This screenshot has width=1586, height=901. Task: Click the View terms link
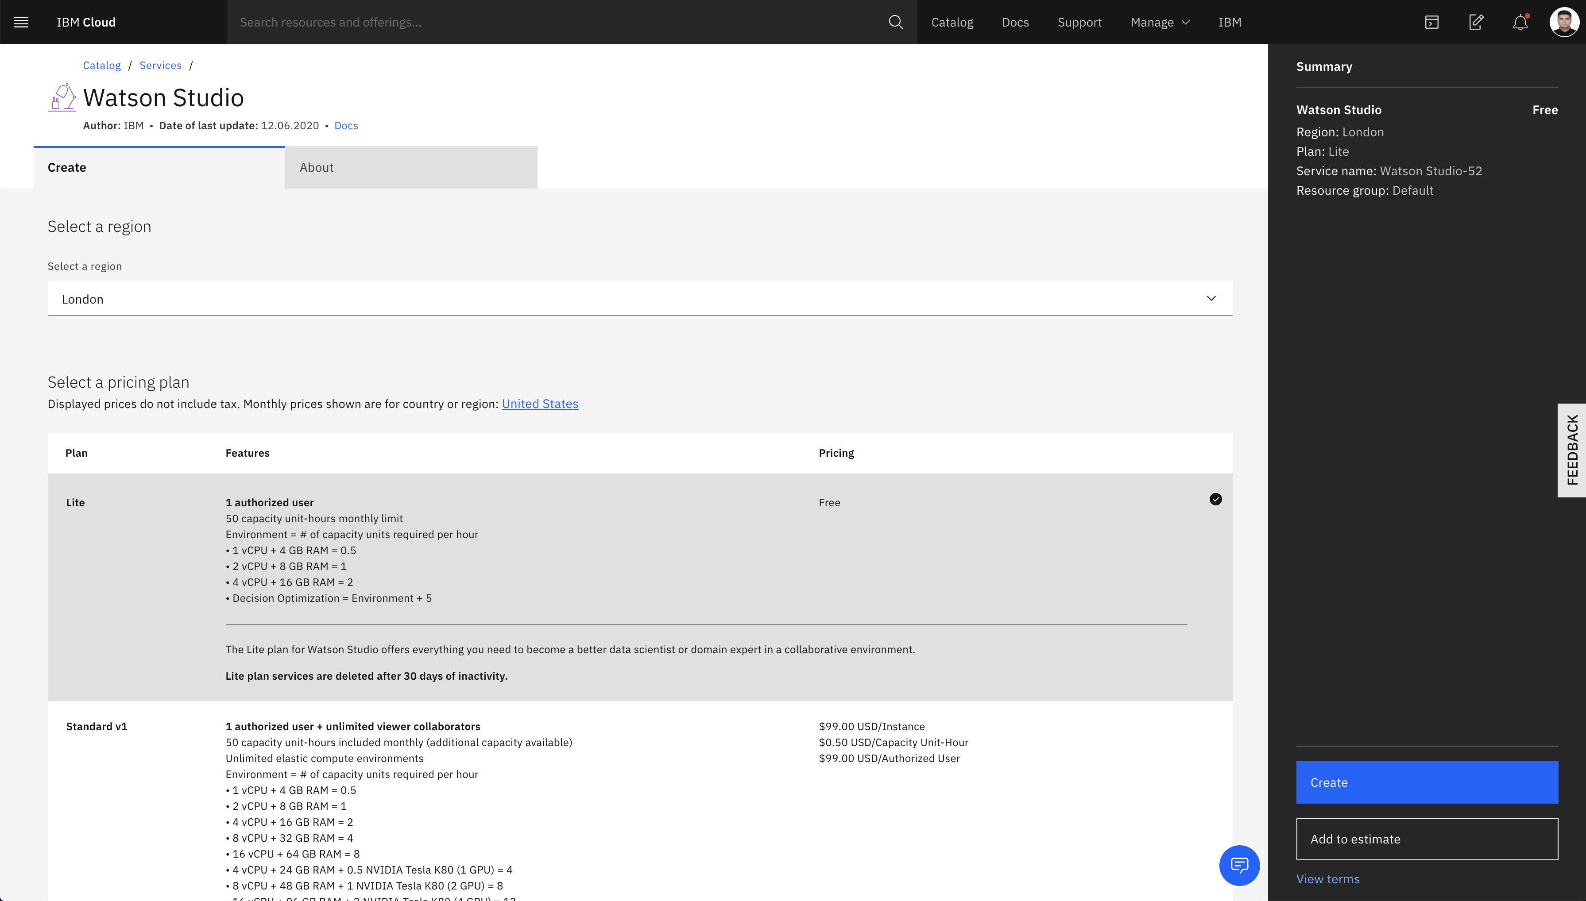point(1327,879)
